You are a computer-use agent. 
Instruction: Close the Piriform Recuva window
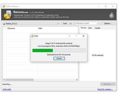click(x=113, y=6)
